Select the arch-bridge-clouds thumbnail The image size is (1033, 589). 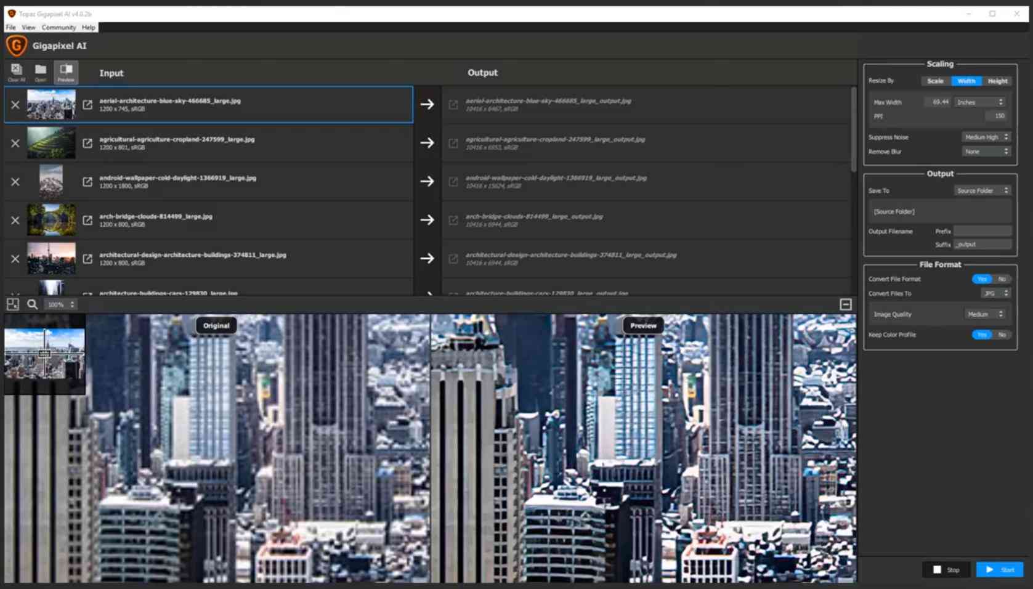coord(51,220)
